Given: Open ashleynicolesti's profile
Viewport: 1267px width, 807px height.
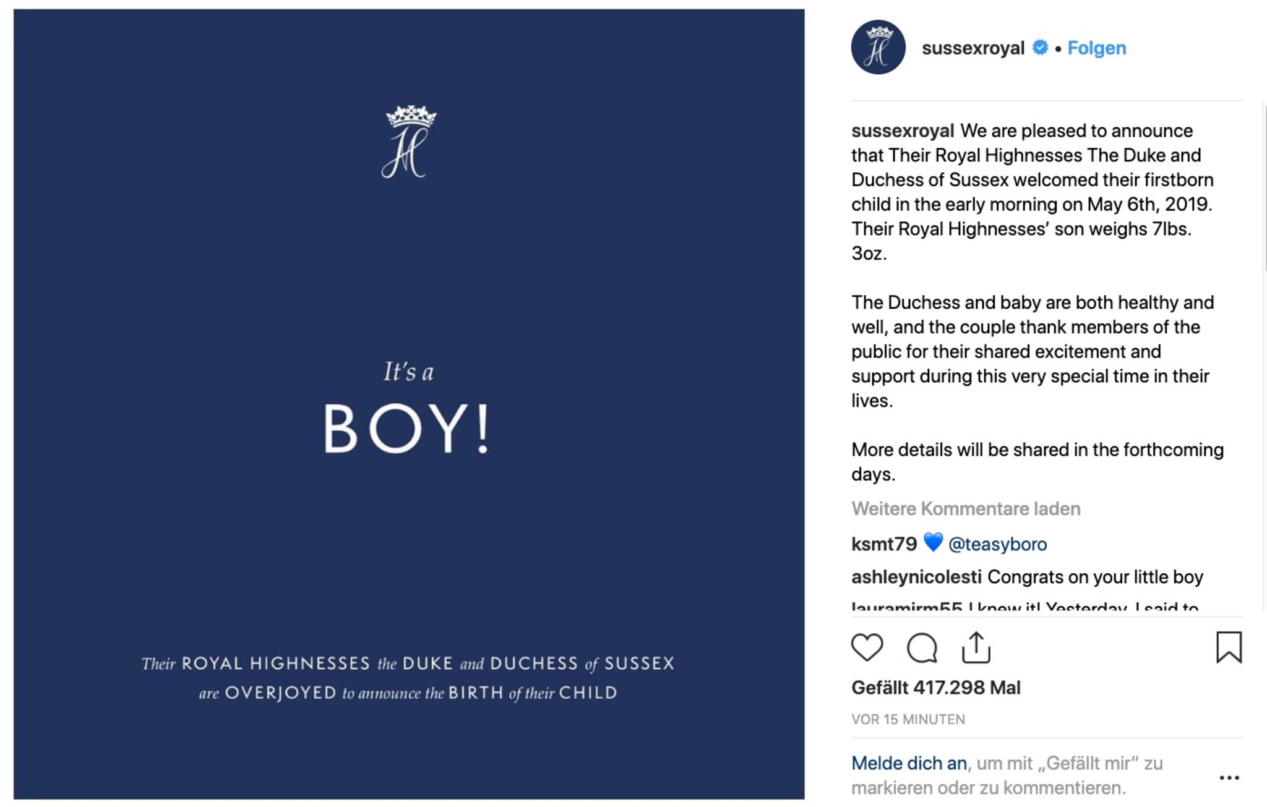Looking at the screenshot, I should [916, 577].
